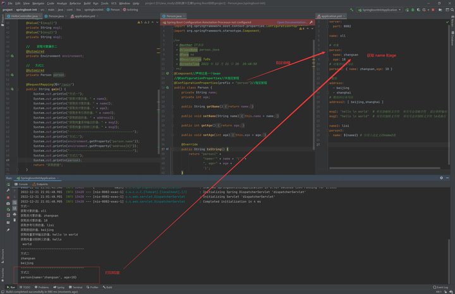Open the Refactor menu
The height and width of the screenshot is (294, 455).
75,4
